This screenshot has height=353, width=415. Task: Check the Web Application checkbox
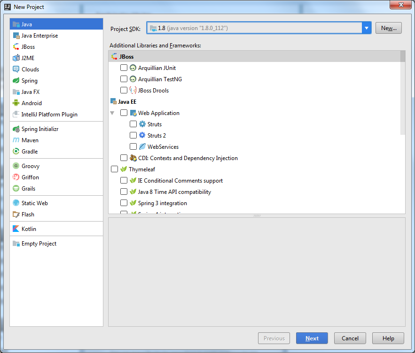(124, 113)
